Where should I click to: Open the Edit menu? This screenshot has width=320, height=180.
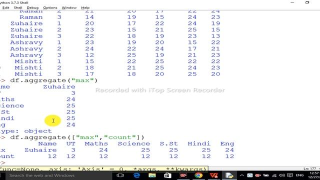[x=5, y=7]
